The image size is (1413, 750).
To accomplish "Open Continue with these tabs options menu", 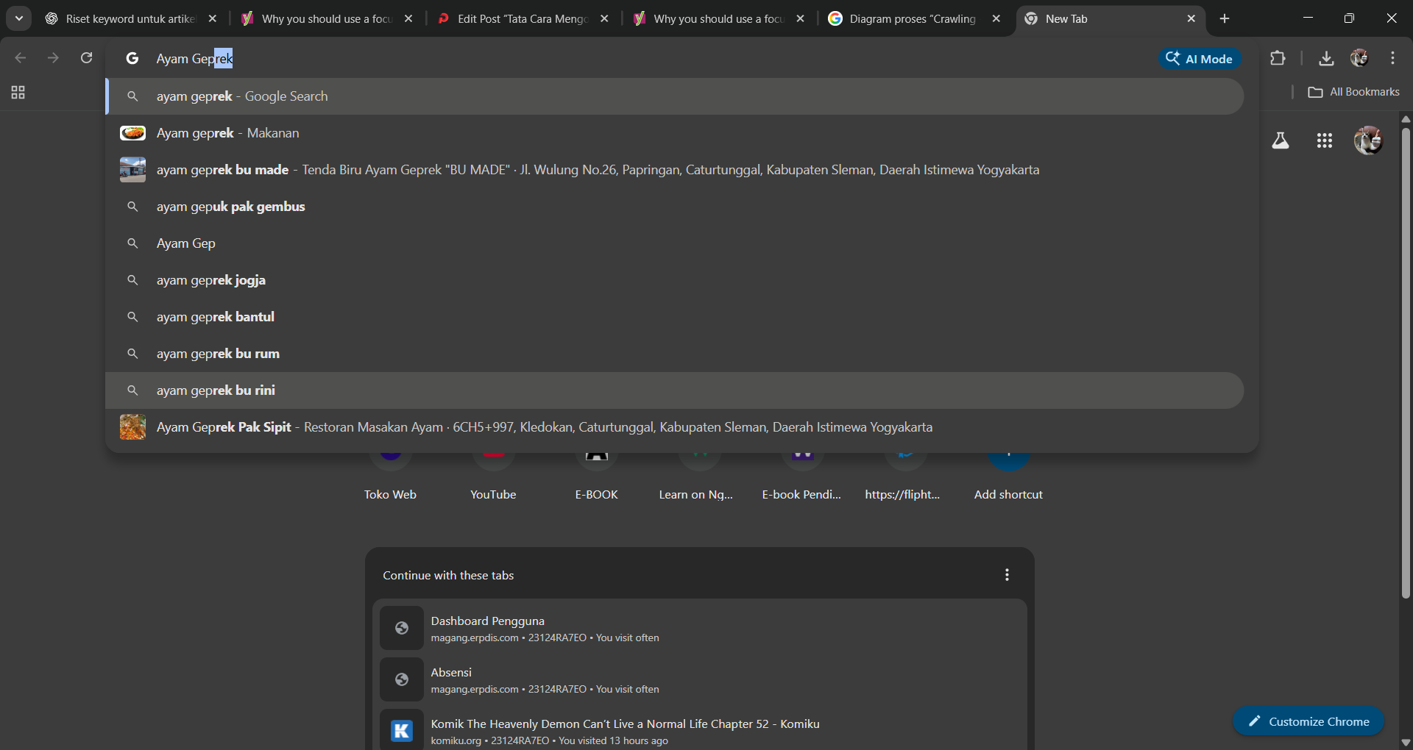I will point(1007,575).
